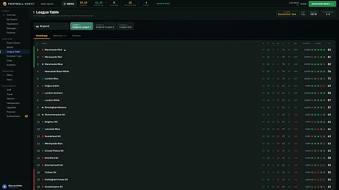This screenshot has height=190, width=339.
Task: Click the Offers sidebar icon
Action: tap(4, 75)
